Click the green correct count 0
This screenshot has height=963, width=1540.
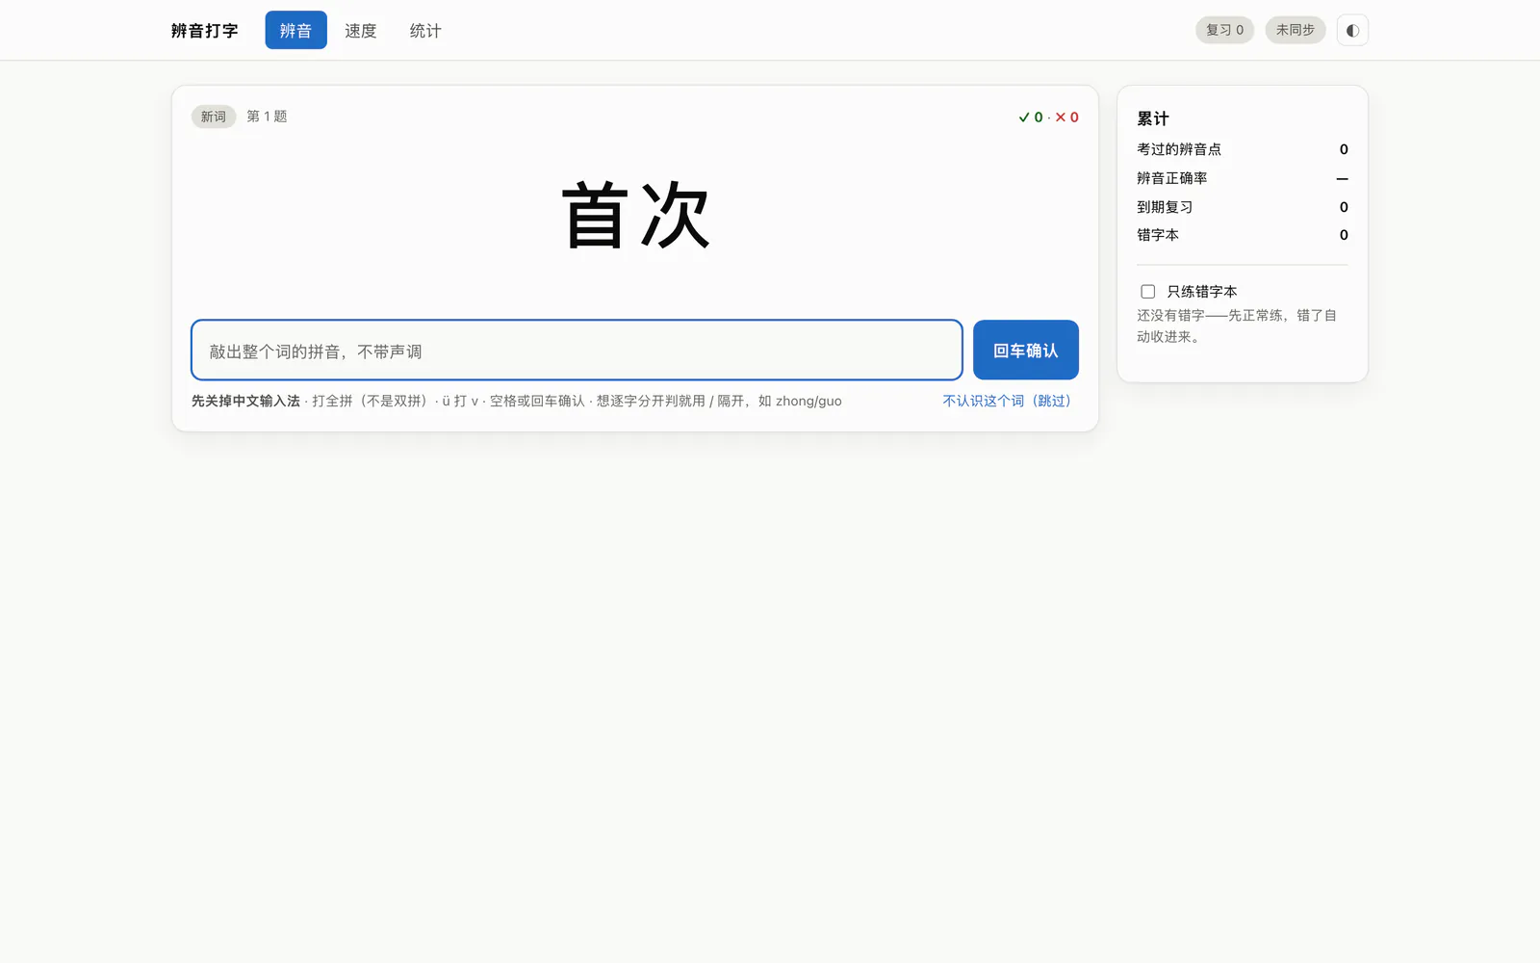(x=1031, y=117)
